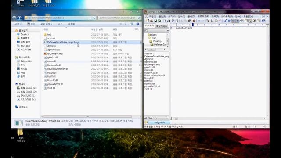
Task: Select Users folder in EditPlus directory tree
Action: point(154,35)
